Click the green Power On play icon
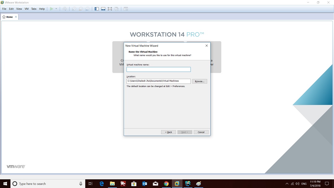Image resolution: width=334 pixels, height=188 pixels. 52,9
